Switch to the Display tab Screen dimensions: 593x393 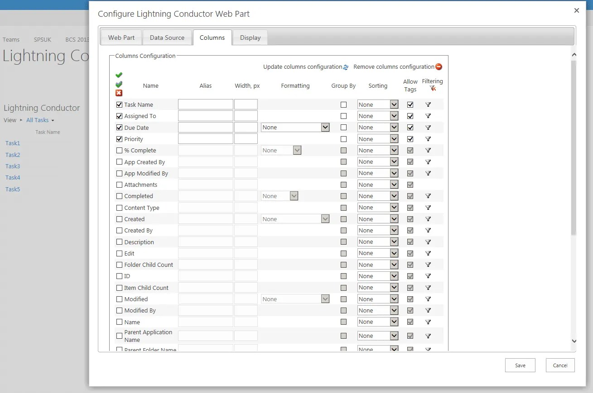(x=251, y=38)
